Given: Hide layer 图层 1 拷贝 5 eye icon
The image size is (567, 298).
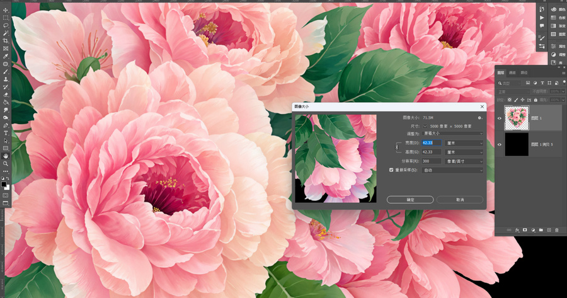Looking at the screenshot, I should (500, 145).
